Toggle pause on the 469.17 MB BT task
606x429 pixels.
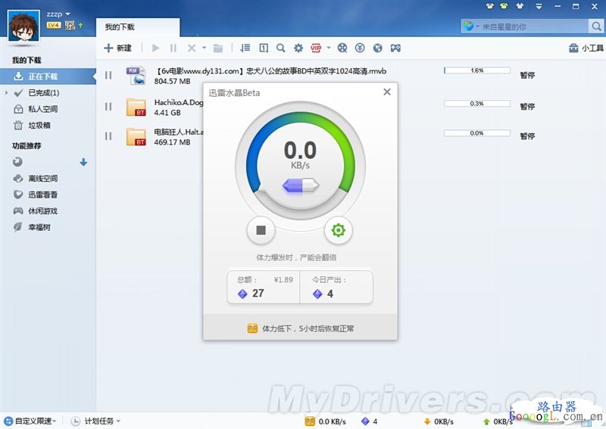click(108, 136)
